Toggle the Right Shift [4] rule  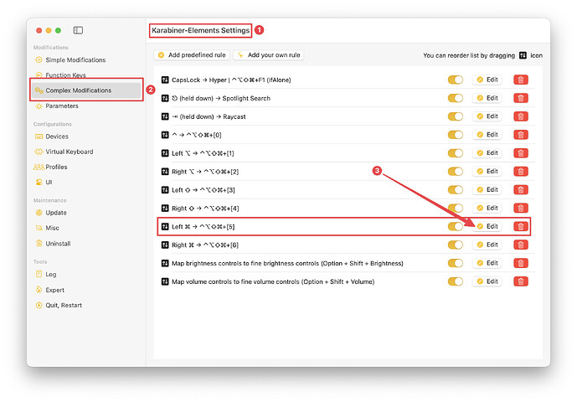pyautogui.click(x=456, y=209)
